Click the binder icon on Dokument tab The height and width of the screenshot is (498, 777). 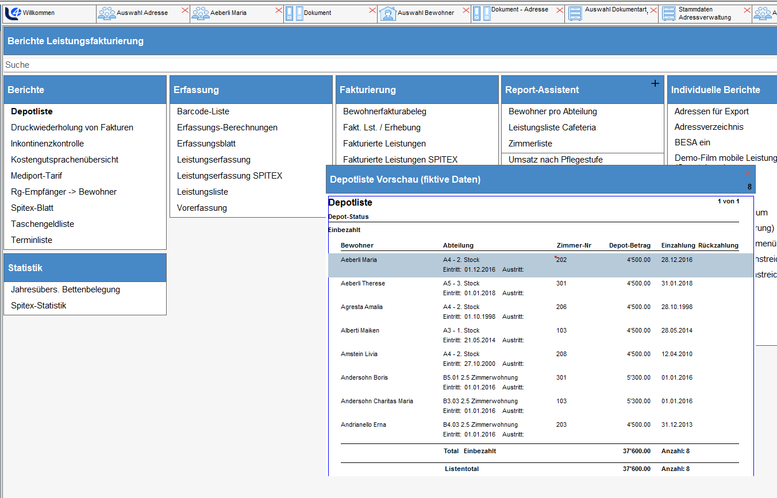click(x=294, y=13)
